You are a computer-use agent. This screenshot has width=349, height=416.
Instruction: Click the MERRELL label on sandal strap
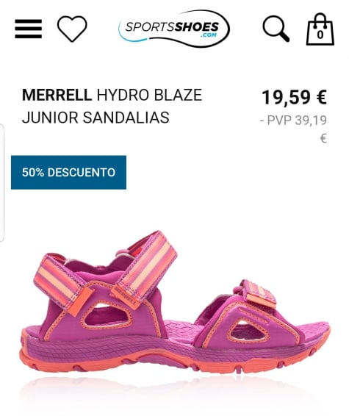click(127, 297)
